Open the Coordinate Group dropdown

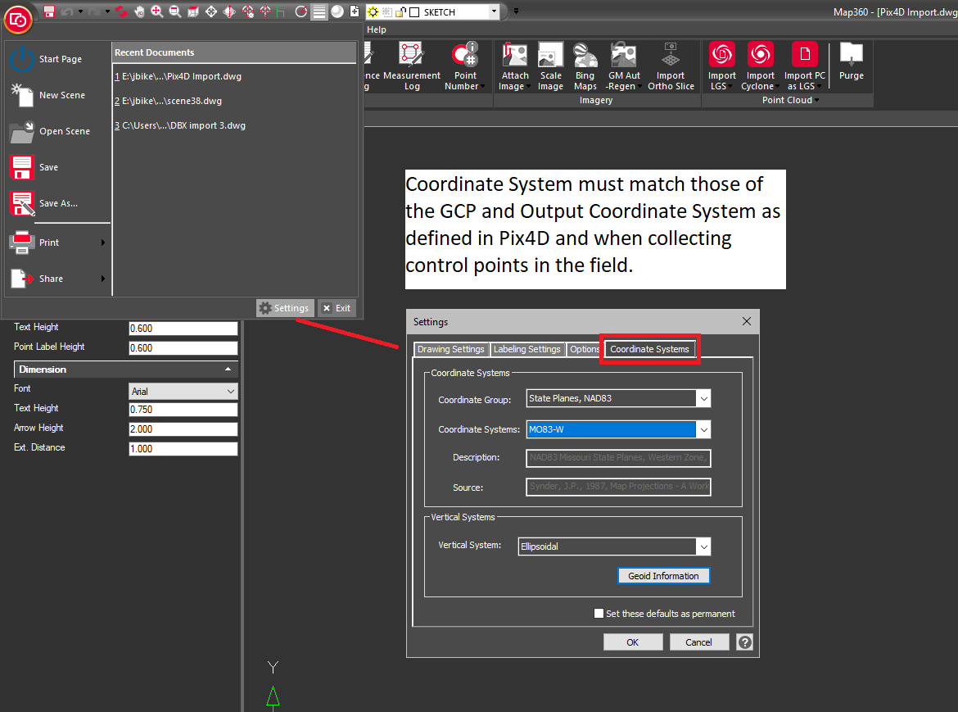[618, 399]
